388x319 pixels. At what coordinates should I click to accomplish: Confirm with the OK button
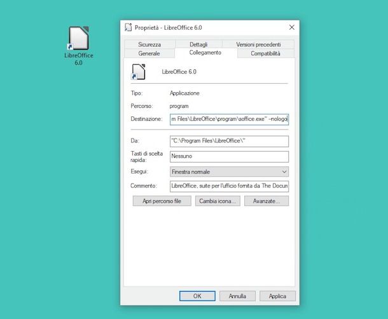[197, 296]
